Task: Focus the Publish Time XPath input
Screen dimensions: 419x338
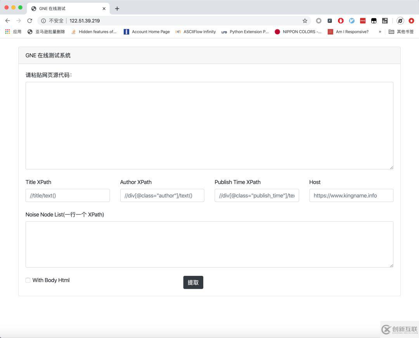Action: click(x=257, y=195)
